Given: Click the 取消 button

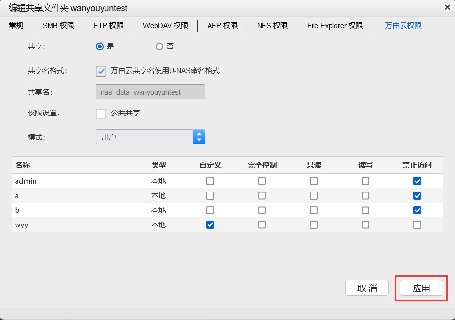Looking at the screenshot, I should pyautogui.click(x=367, y=288).
